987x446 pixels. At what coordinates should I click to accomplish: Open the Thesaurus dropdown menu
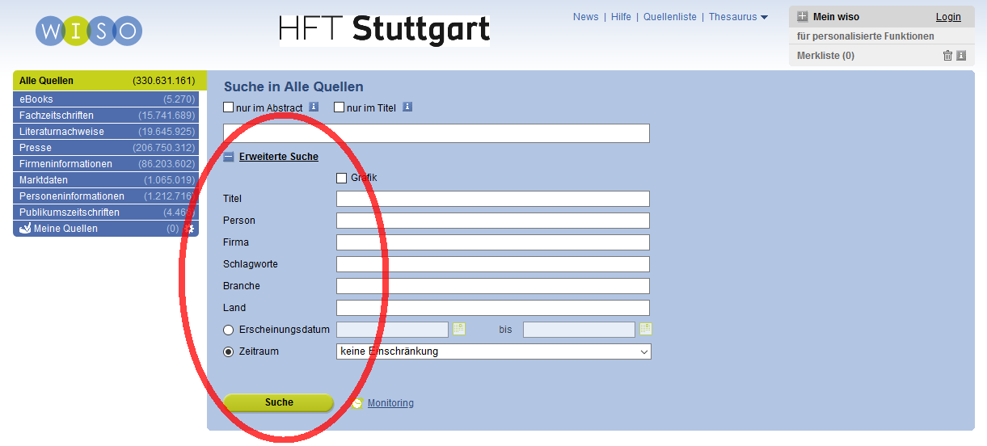click(738, 17)
